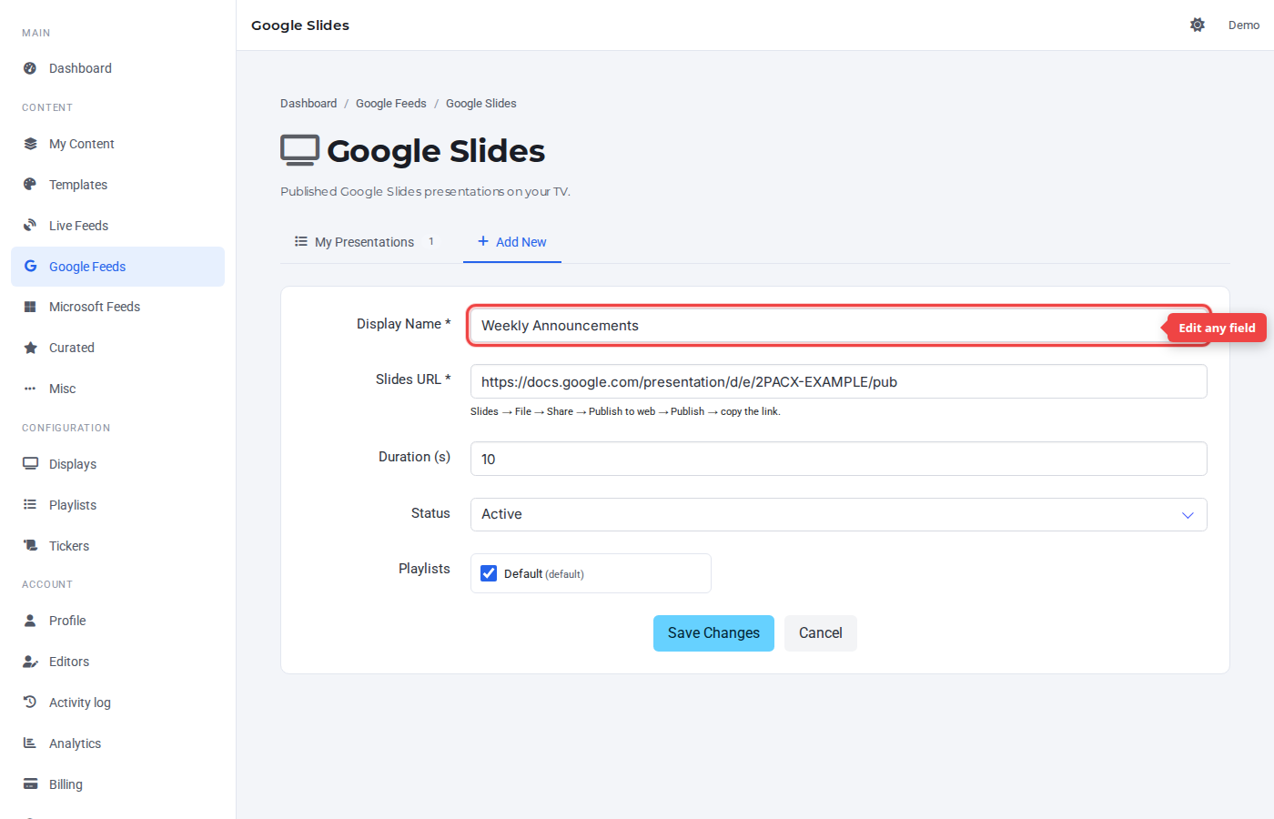Click the Google Slides breadcrumb text
The width and height of the screenshot is (1274, 819).
(x=481, y=104)
